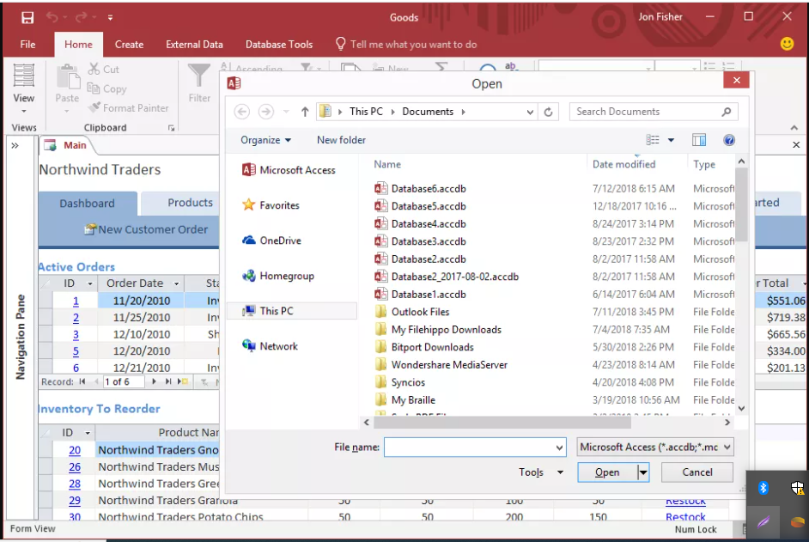
Task: Open the Dashboard tab in Northwind form
Action: coord(88,204)
